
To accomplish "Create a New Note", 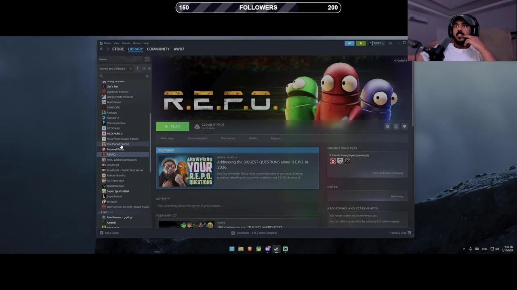I will (397, 197).
